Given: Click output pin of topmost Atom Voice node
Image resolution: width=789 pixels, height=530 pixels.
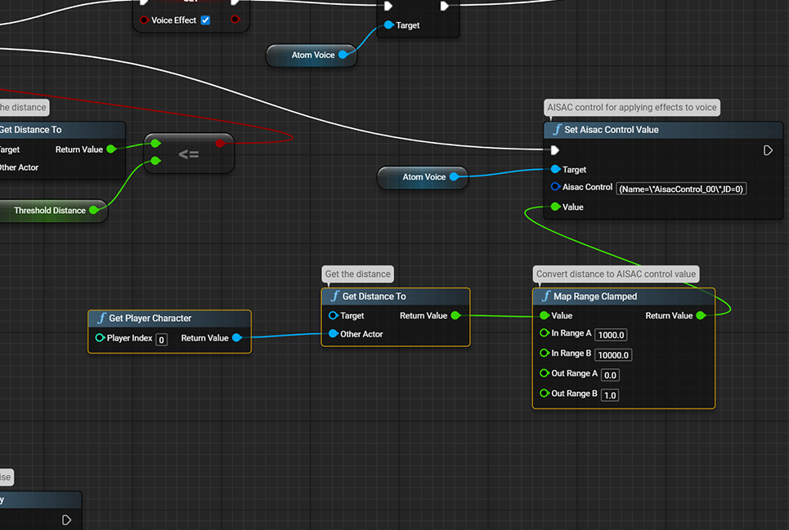Looking at the screenshot, I should pyautogui.click(x=343, y=55).
